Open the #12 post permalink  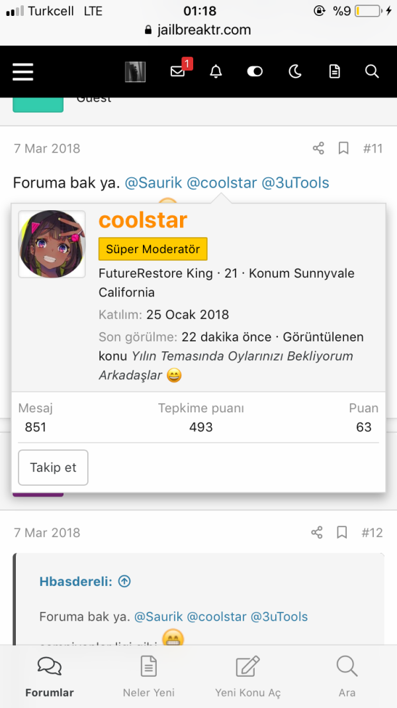click(x=372, y=532)
